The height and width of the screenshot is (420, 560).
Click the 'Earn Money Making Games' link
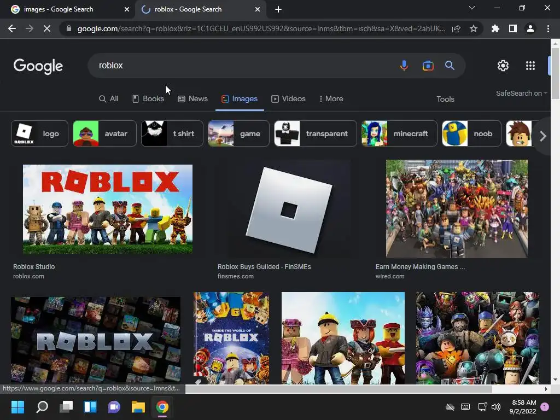pyautogui.click(x=421, y=267)
